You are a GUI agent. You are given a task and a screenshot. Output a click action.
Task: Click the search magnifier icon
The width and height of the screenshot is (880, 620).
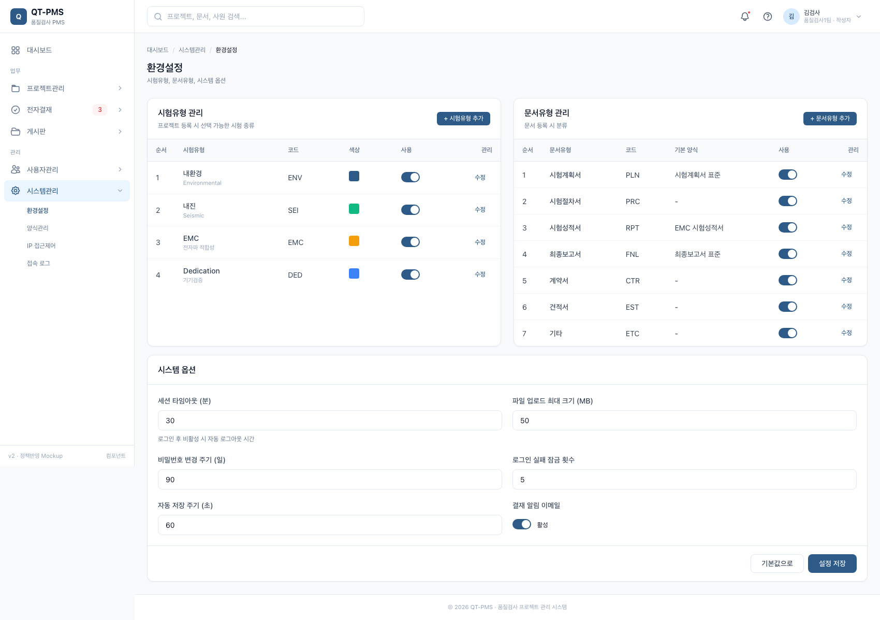coord(158,17)
